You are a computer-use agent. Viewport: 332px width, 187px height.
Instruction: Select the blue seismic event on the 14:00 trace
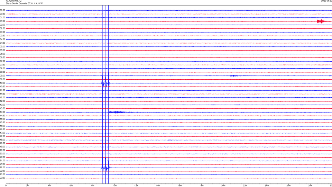(121, 112)
